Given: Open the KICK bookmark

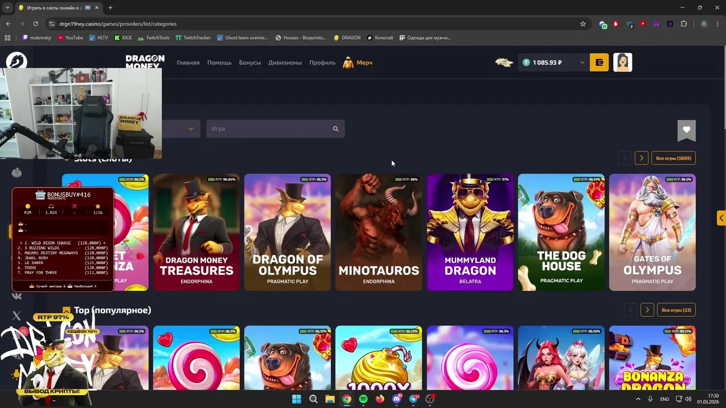Looking at the screenshot, I should (x=123, y=38).
